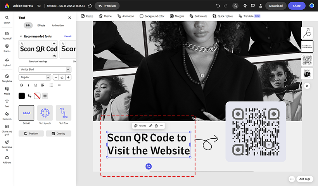
Task: Open more text formatting options
Action: point(60,85)
